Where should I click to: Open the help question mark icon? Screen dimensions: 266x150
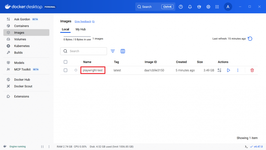[181, 7]
